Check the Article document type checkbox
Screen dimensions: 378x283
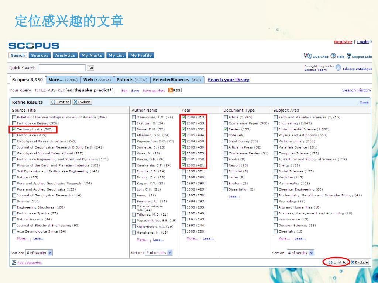226,117
